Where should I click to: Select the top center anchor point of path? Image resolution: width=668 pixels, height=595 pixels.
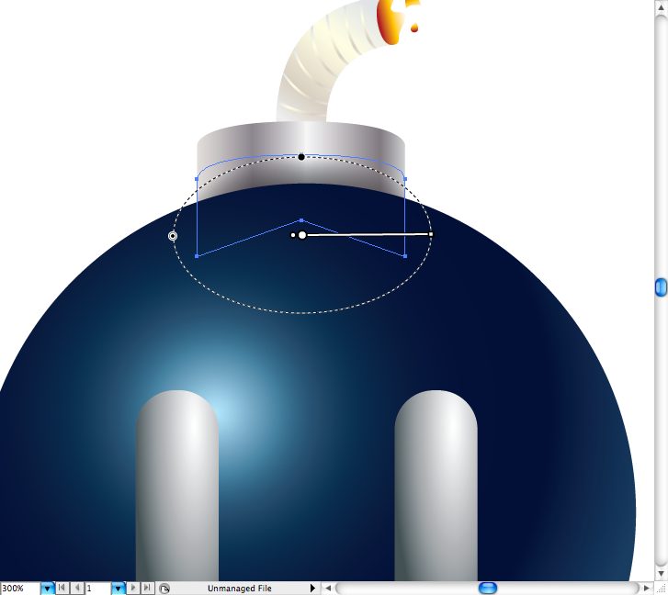tap(301, 220)
